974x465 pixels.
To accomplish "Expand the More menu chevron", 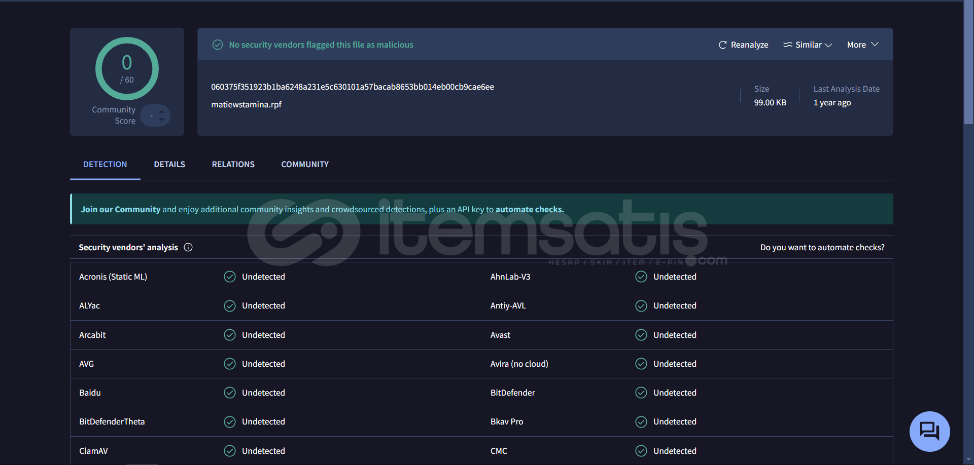I will (875, 45).
